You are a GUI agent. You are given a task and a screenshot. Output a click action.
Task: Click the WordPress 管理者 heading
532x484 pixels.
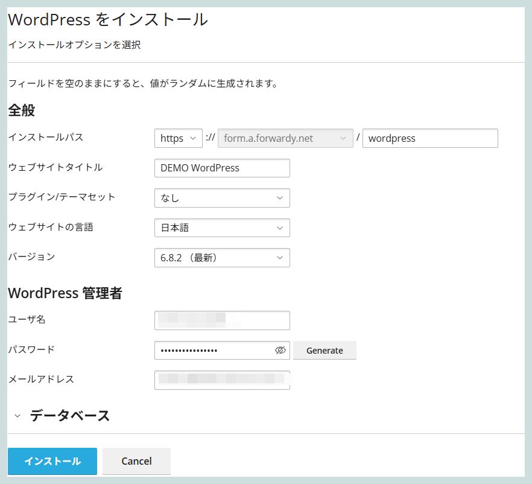[x=65, y=293]
